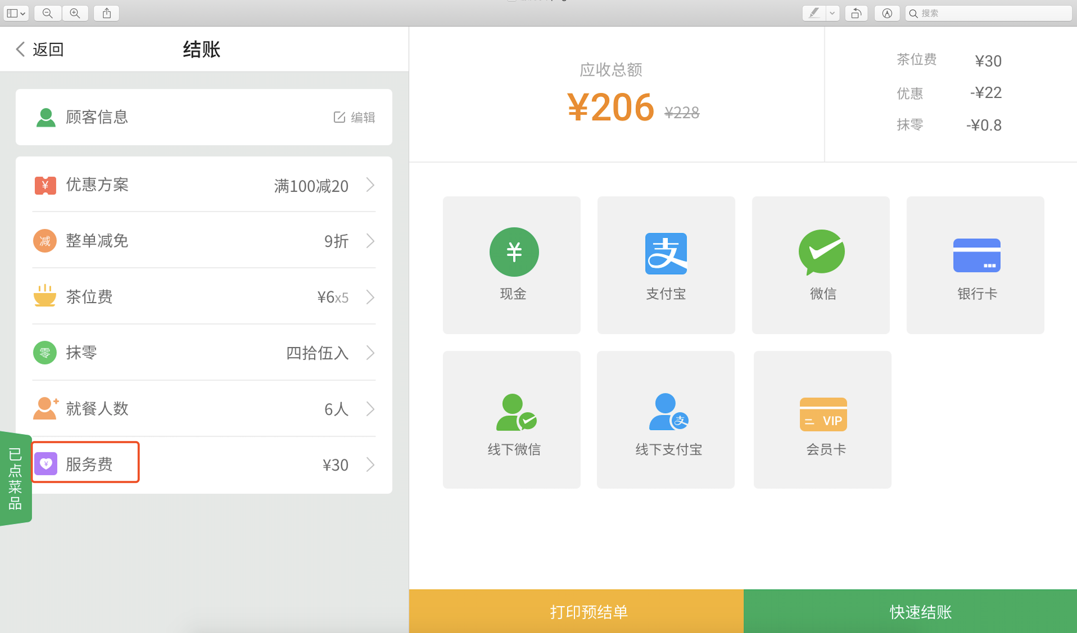Click the 茶位费 ¥30 summary line
The width and height of the screenshot is (1077, 633).
tap(949, 60)
